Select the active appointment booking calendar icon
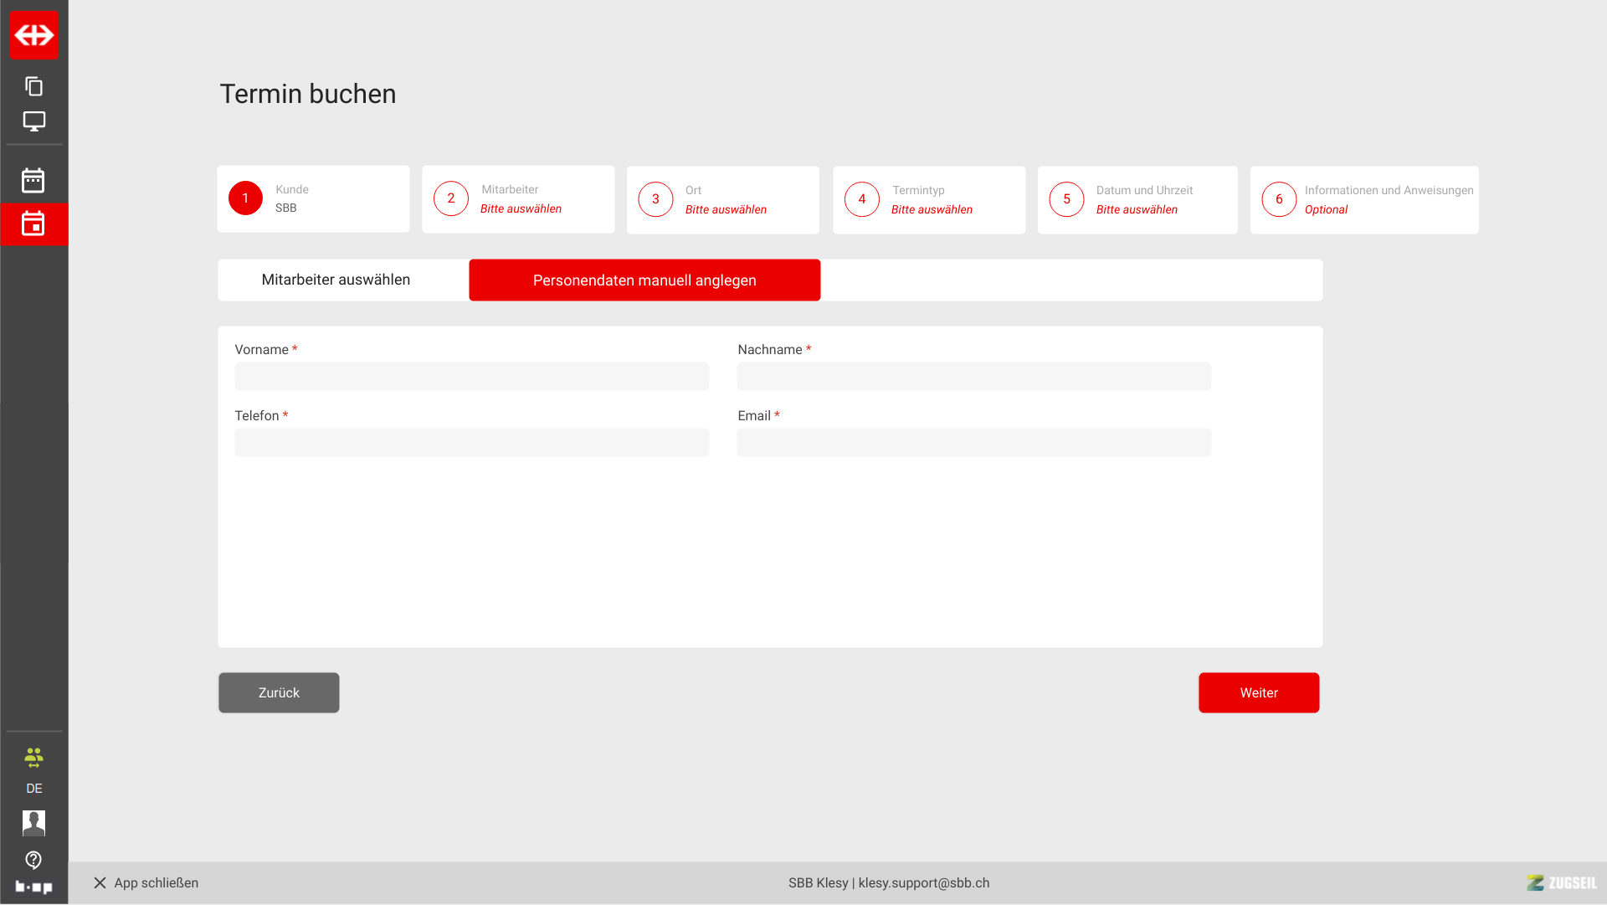The height and width of the screenshot is (905, 1607). (33, 224)
